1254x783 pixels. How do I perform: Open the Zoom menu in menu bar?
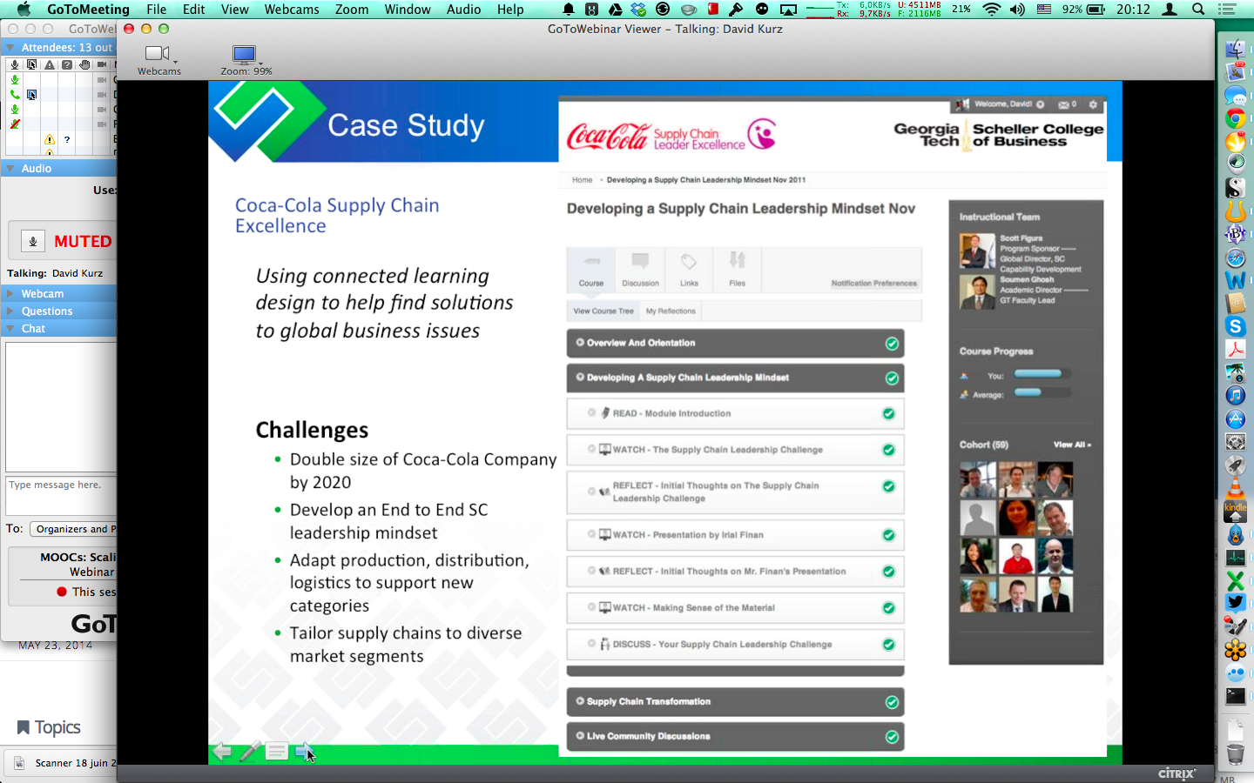click(352, 10)
